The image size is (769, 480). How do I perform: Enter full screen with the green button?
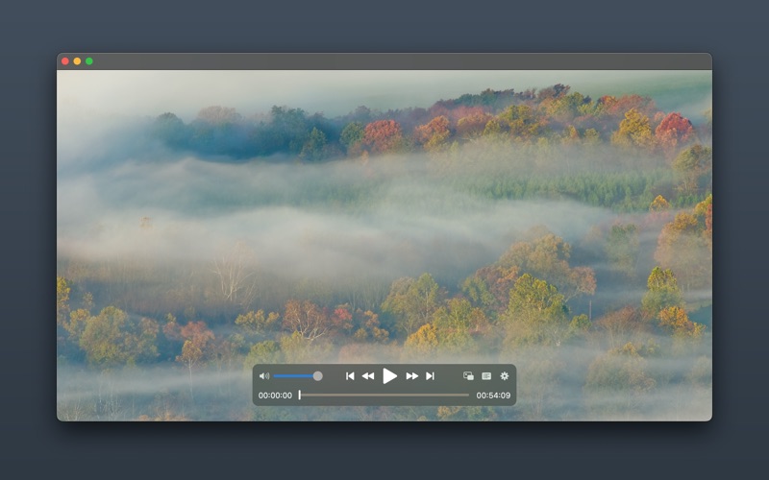point(89,61)
